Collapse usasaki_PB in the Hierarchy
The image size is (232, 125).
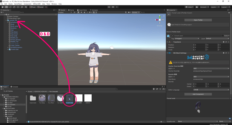pos(6,20)
